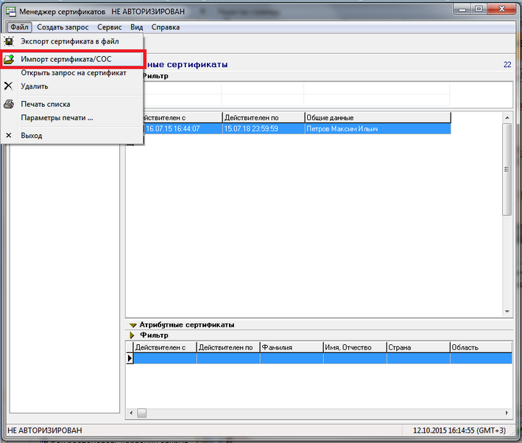
Task: Click the Страна column header in lower table
Action: click(x=417, y=347)
